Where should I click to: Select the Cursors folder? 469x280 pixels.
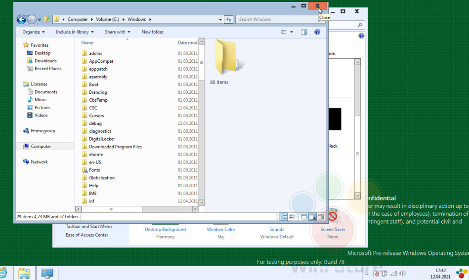coord(93,116)
